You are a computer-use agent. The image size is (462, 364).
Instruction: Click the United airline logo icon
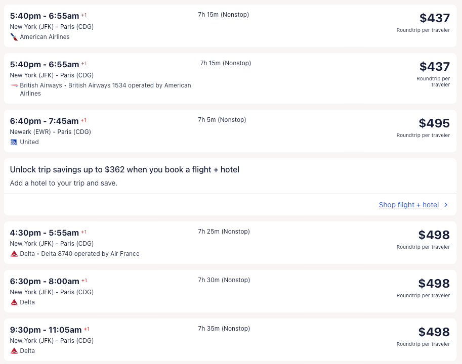point(14,142)
